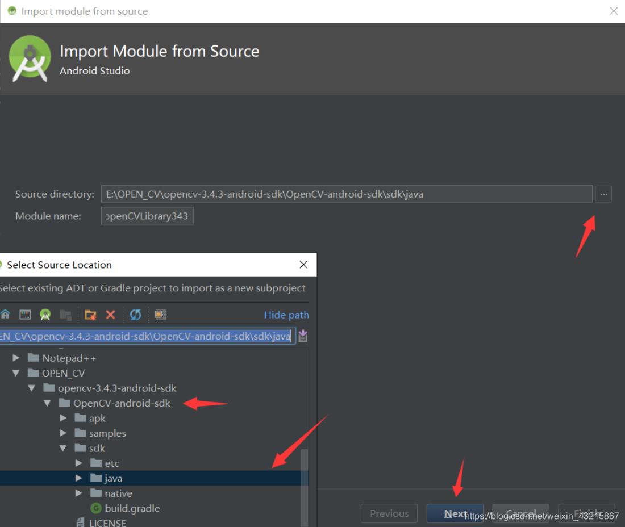
Task: Expand the samples folder
Action: [63, 433]
